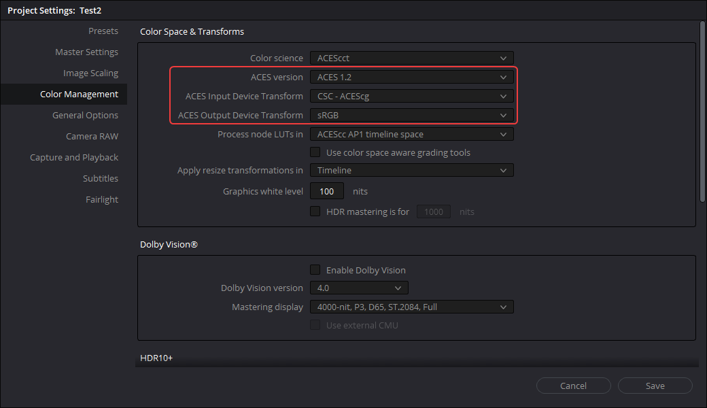Go to Master Settings
Screen dimensions: 707x408
pyautogui.click(x=86, y=52)
